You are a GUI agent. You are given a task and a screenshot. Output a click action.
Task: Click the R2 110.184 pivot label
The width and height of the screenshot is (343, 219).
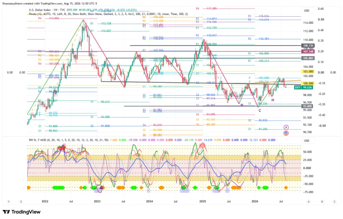pos(258,39)
